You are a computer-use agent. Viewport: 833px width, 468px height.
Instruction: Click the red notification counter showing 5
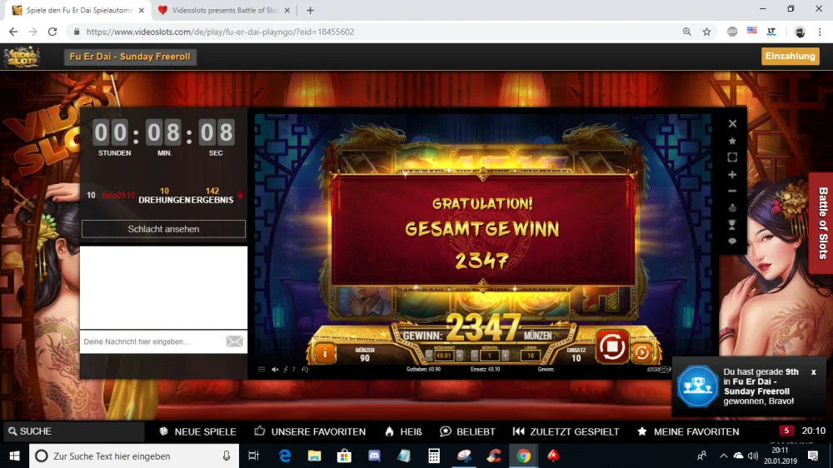coord(786,431)
